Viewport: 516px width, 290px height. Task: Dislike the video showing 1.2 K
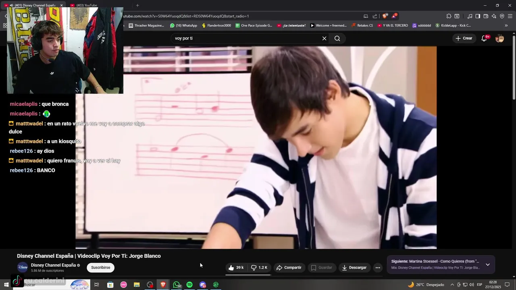259,267
